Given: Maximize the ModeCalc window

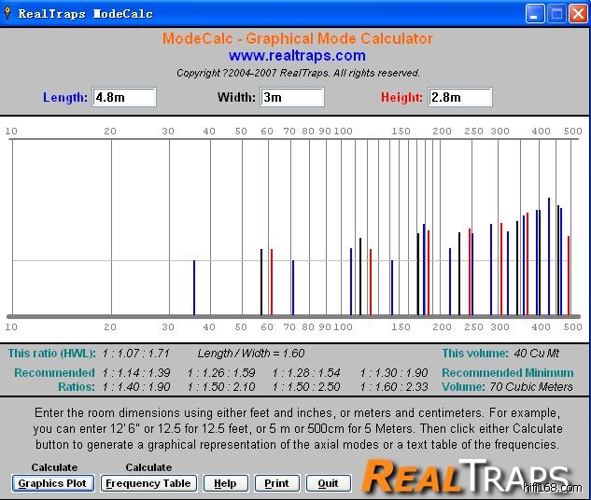Looking at the screenshot, I should tap(556, 14).
